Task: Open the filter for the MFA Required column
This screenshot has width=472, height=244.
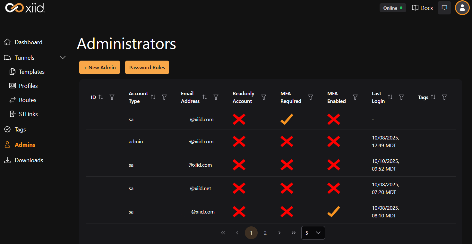Action: [310, 97]
